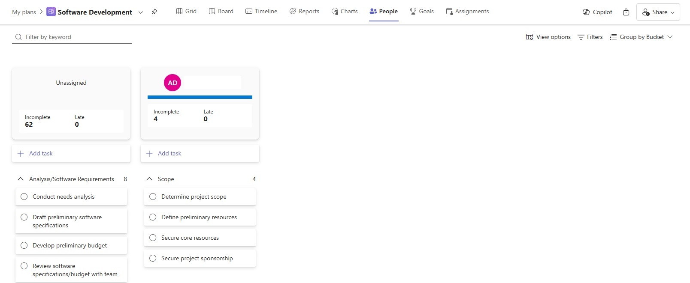Screen dimensions: 690x283
Task: Go to My plans breadcrumb link
Action: tap(24, 12)
